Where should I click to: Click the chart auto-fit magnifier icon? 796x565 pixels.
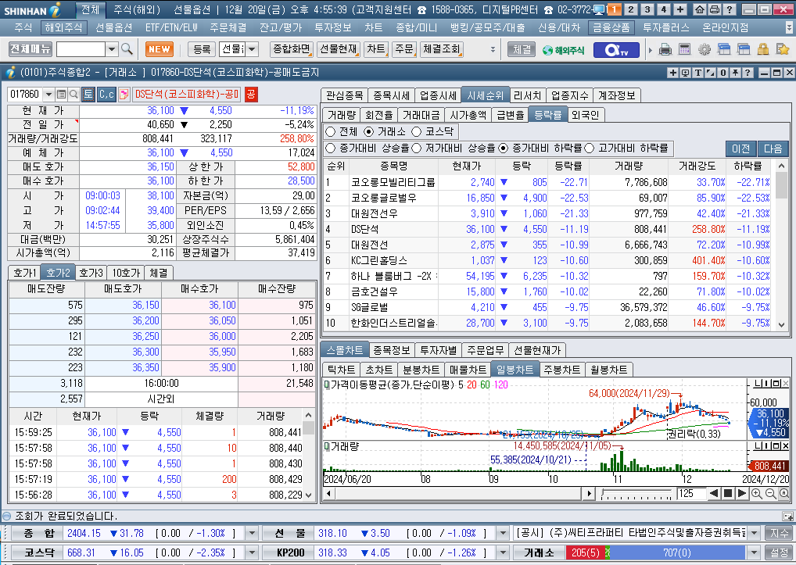click(x=783, y=493)
